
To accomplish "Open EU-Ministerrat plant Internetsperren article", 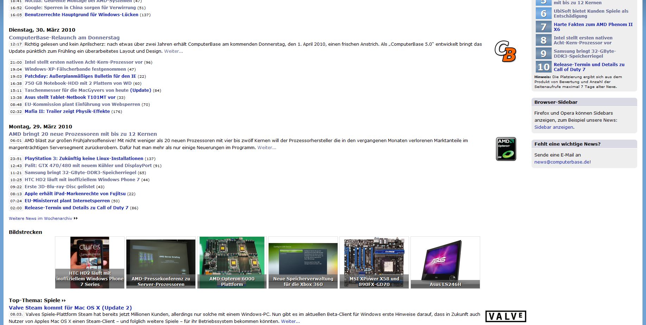I will (x=67, y=201).
